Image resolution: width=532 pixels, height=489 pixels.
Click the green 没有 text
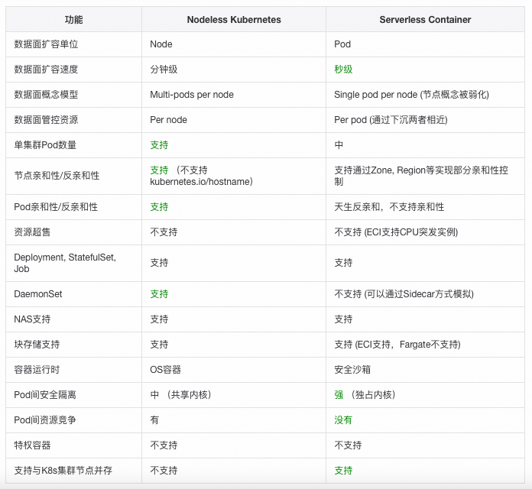(343, 420)
